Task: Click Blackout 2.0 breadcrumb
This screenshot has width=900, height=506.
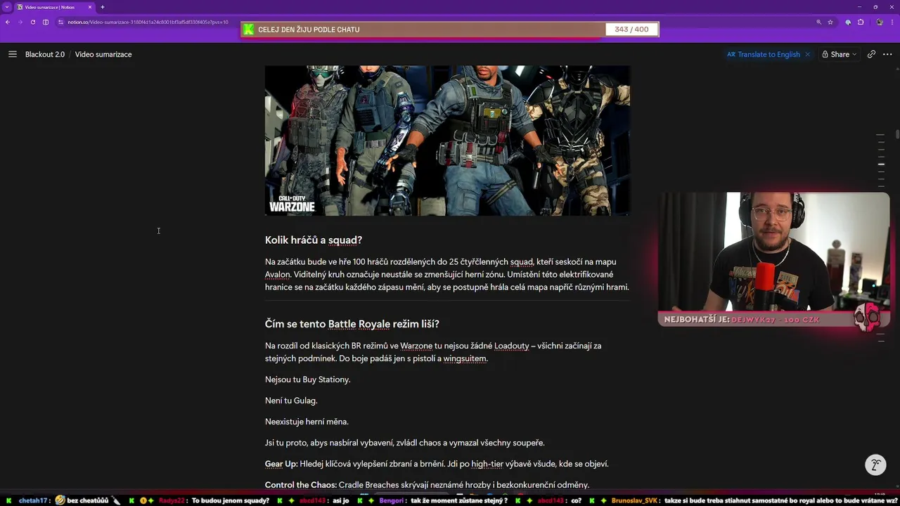Action: pyautogui.click(x=45, y=54)
